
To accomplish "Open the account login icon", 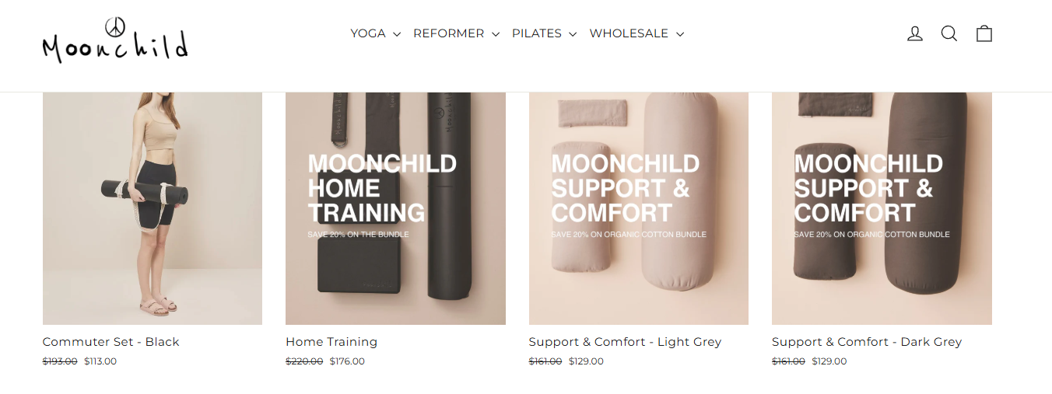I will (x=915, y=33).
